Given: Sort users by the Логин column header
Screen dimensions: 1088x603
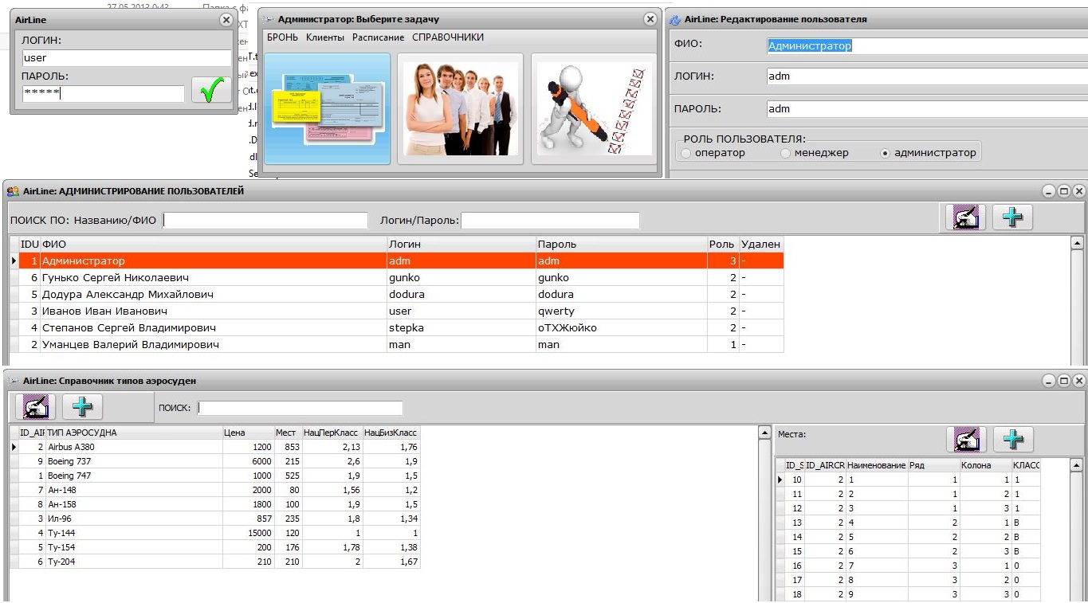Looking at the screenshot, I should click(x=461, y=244).
